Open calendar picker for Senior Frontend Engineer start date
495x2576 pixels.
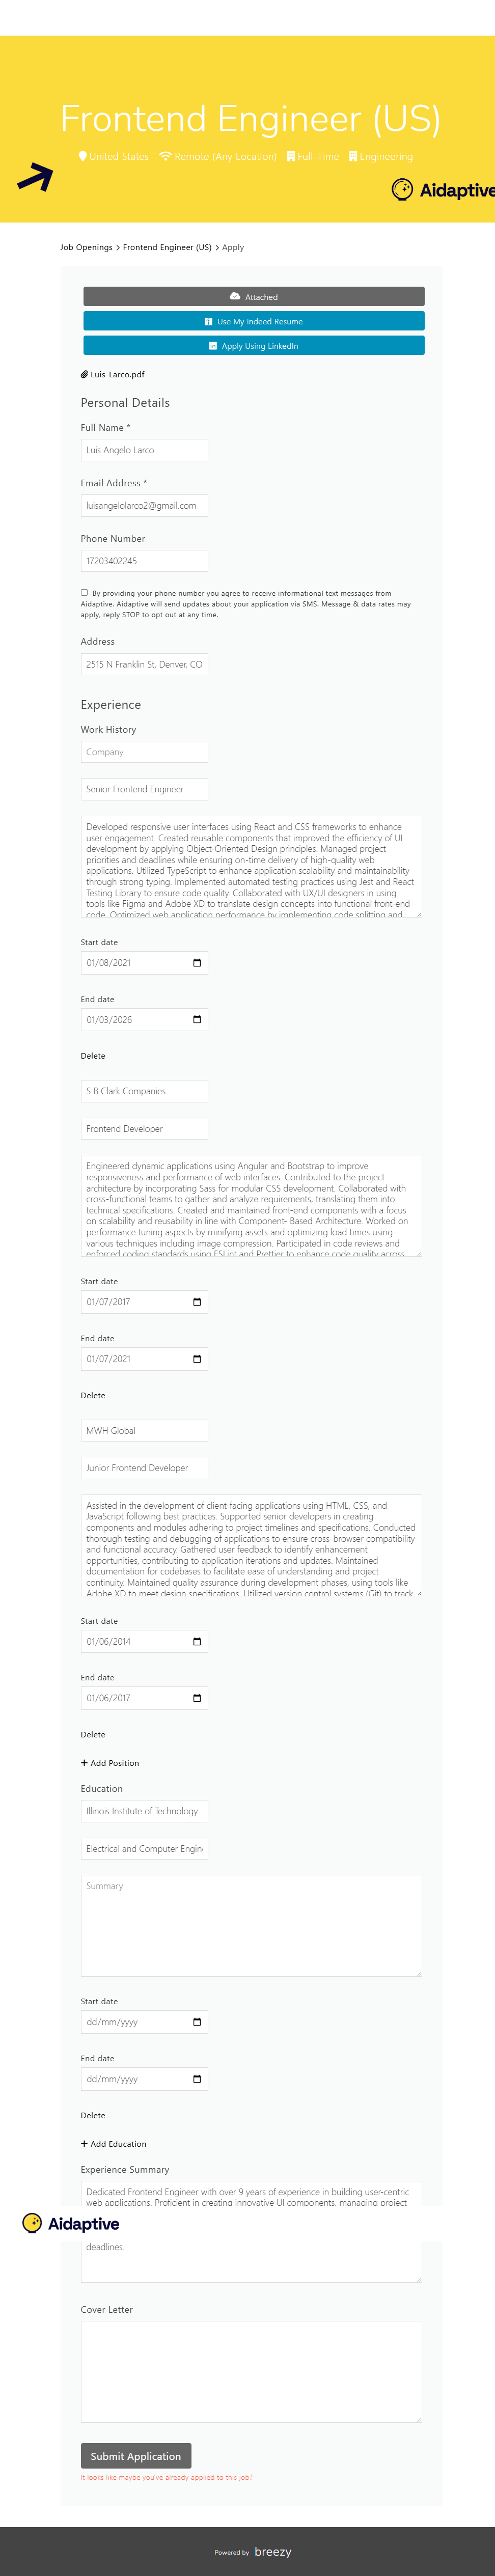tap(197, 963)
